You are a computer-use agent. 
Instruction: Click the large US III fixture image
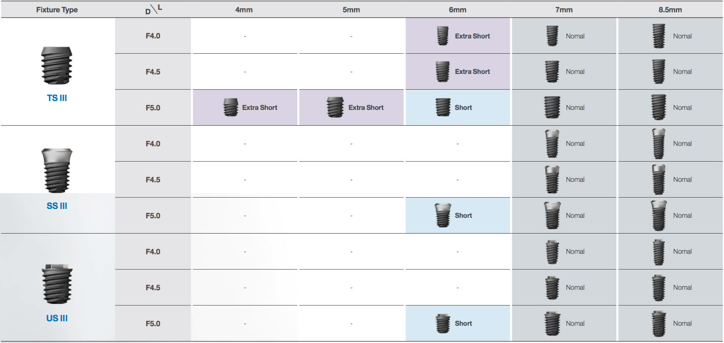(x=57, y=284)
